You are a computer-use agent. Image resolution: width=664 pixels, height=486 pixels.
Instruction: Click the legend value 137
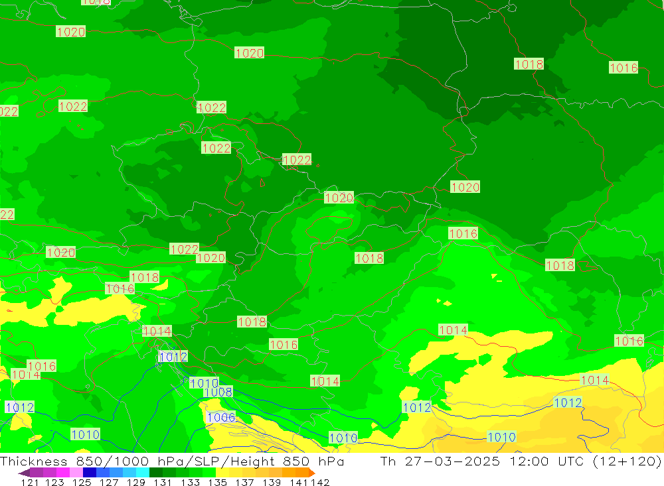[x=244, y=482]
